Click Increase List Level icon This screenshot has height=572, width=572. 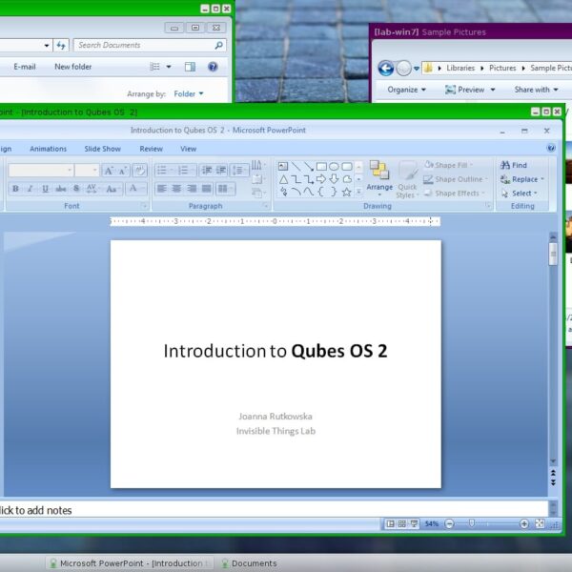[221, 171]
